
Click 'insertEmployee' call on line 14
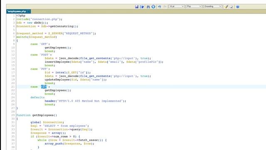point(57,62)
